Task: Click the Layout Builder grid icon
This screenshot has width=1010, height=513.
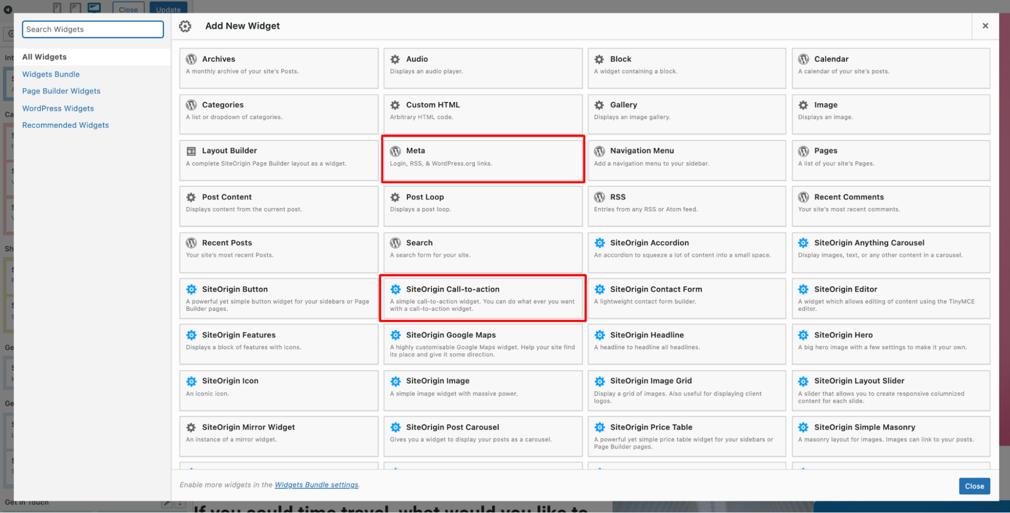Action: [x=191, y=150]
